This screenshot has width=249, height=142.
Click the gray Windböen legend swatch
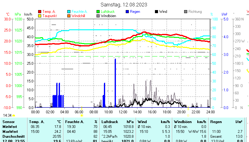[98, 16]
